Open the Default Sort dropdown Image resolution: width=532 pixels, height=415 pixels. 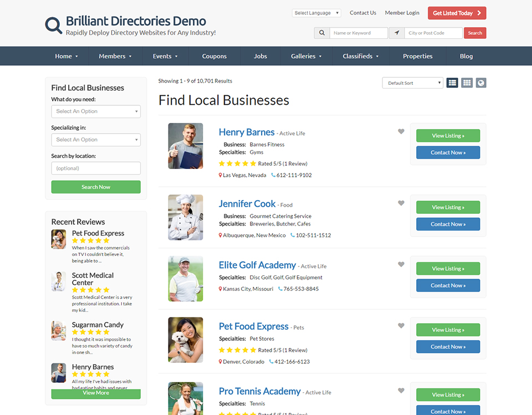click(x=412, y=83)
